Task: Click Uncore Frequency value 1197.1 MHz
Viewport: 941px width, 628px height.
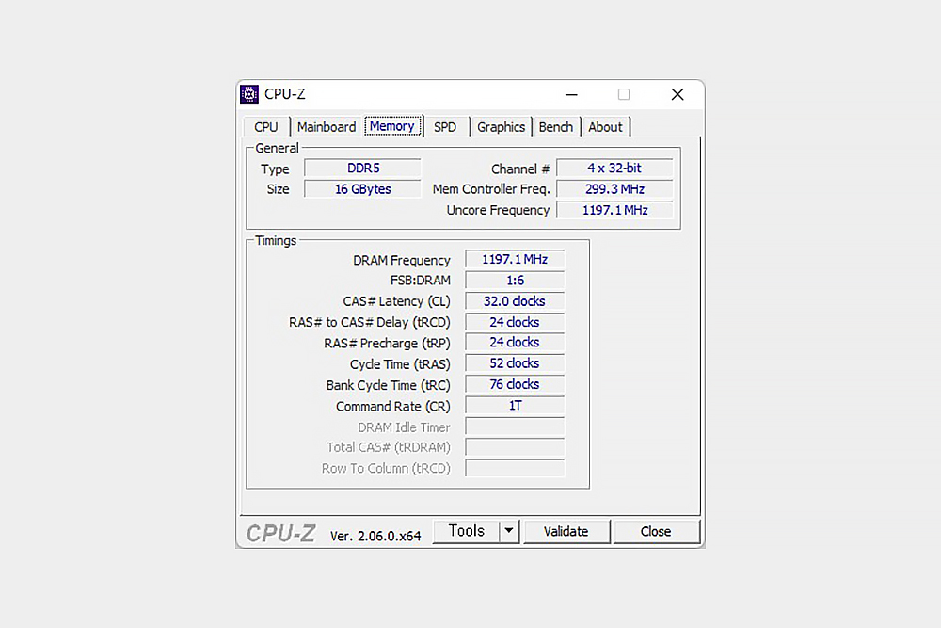Action: point(614,210)
